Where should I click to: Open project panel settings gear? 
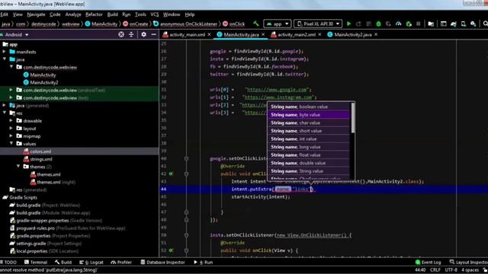[143, 34]
